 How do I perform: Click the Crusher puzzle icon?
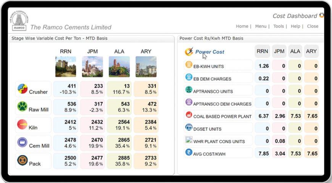pyautogui.click(x=23, y=89)
